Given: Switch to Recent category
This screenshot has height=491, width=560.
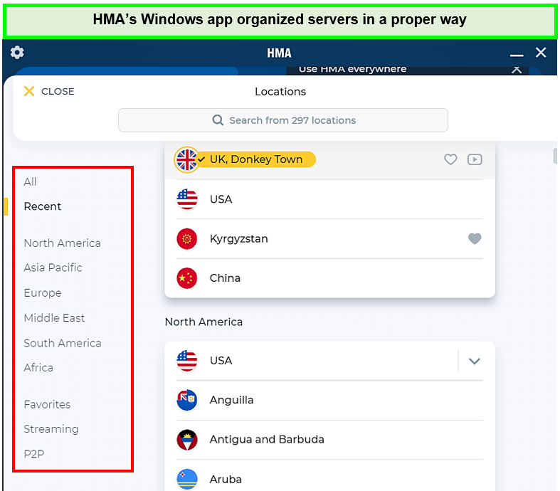Looking at the screenshot, I should [x=43, y=206].
